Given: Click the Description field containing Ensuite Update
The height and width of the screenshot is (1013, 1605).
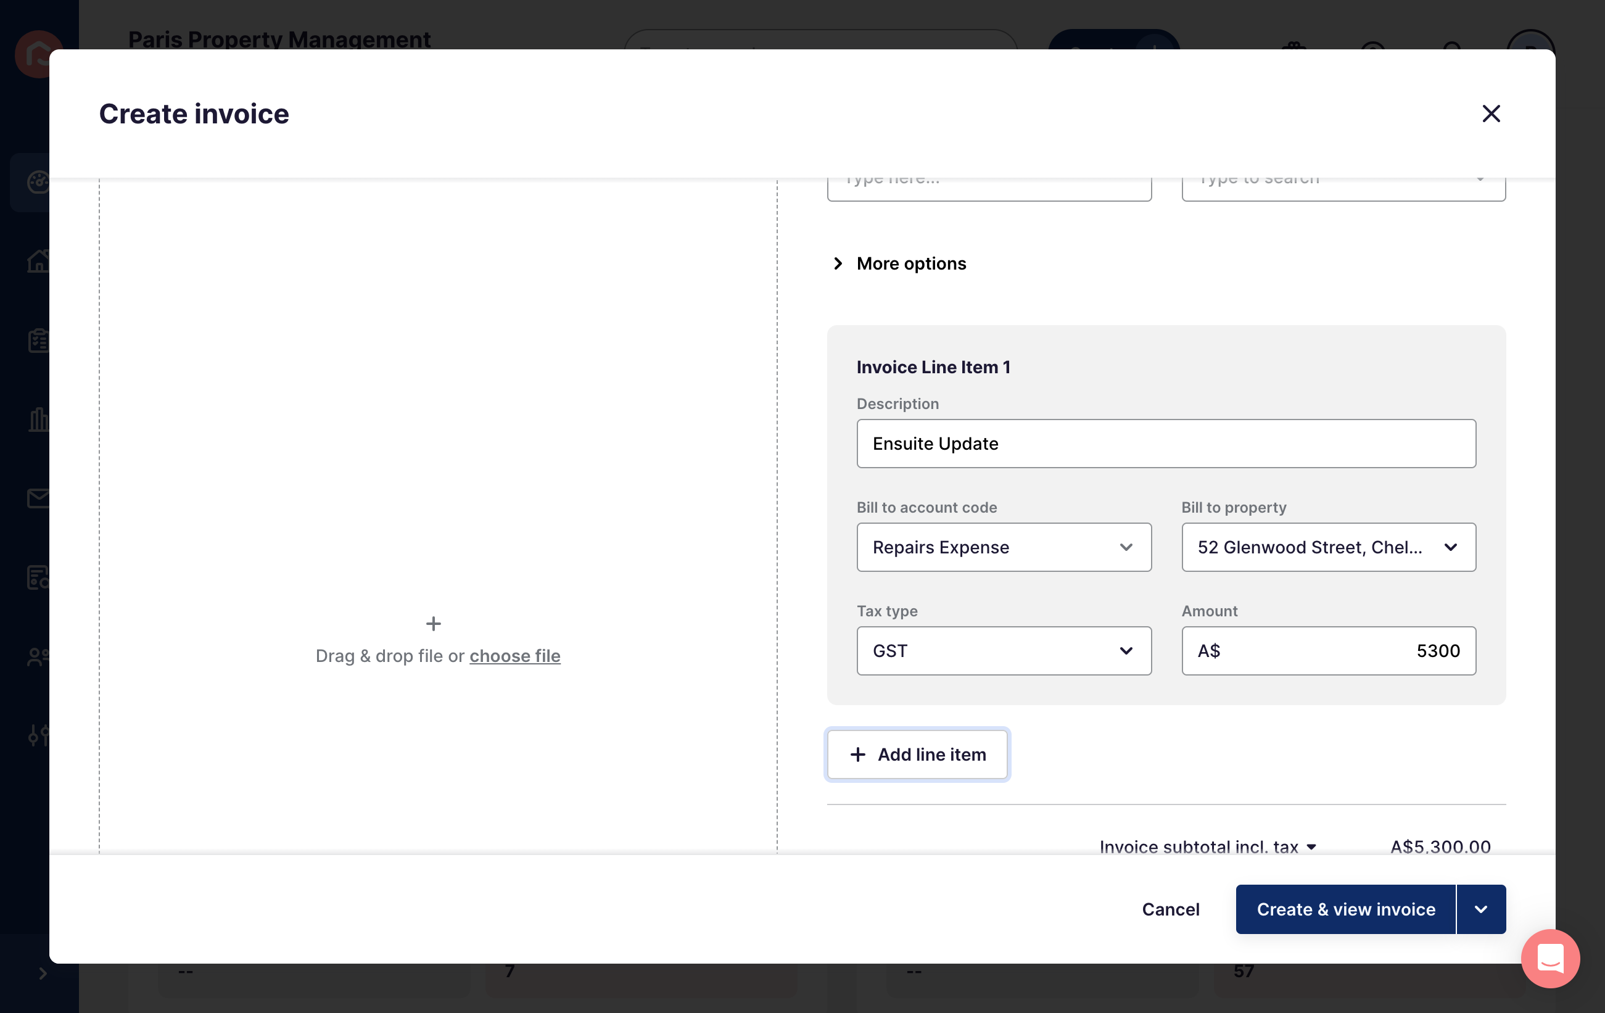Looking at the screenshot, I should 1166,443.
